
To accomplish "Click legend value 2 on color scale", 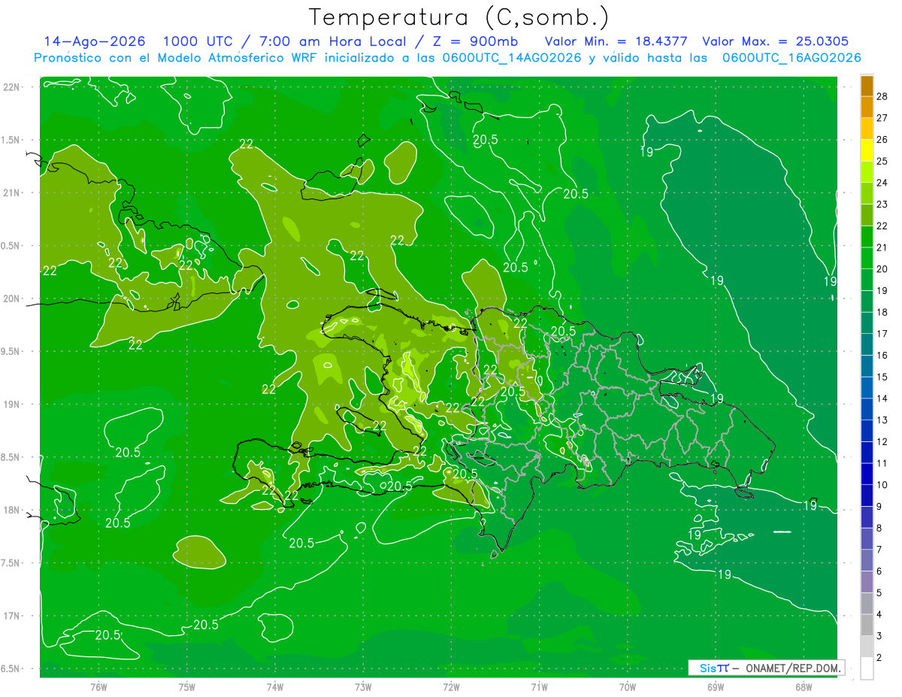I will (x=879, y=658).
